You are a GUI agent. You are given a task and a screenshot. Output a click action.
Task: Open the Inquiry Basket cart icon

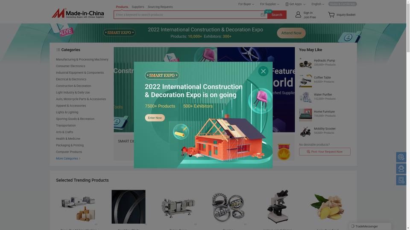coord(331,14)
